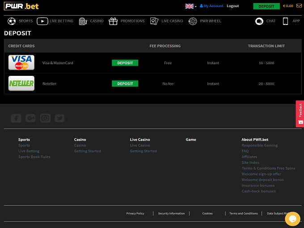Open the Google Plus social icon
This screenshot has height=228, width=304.
30,118
